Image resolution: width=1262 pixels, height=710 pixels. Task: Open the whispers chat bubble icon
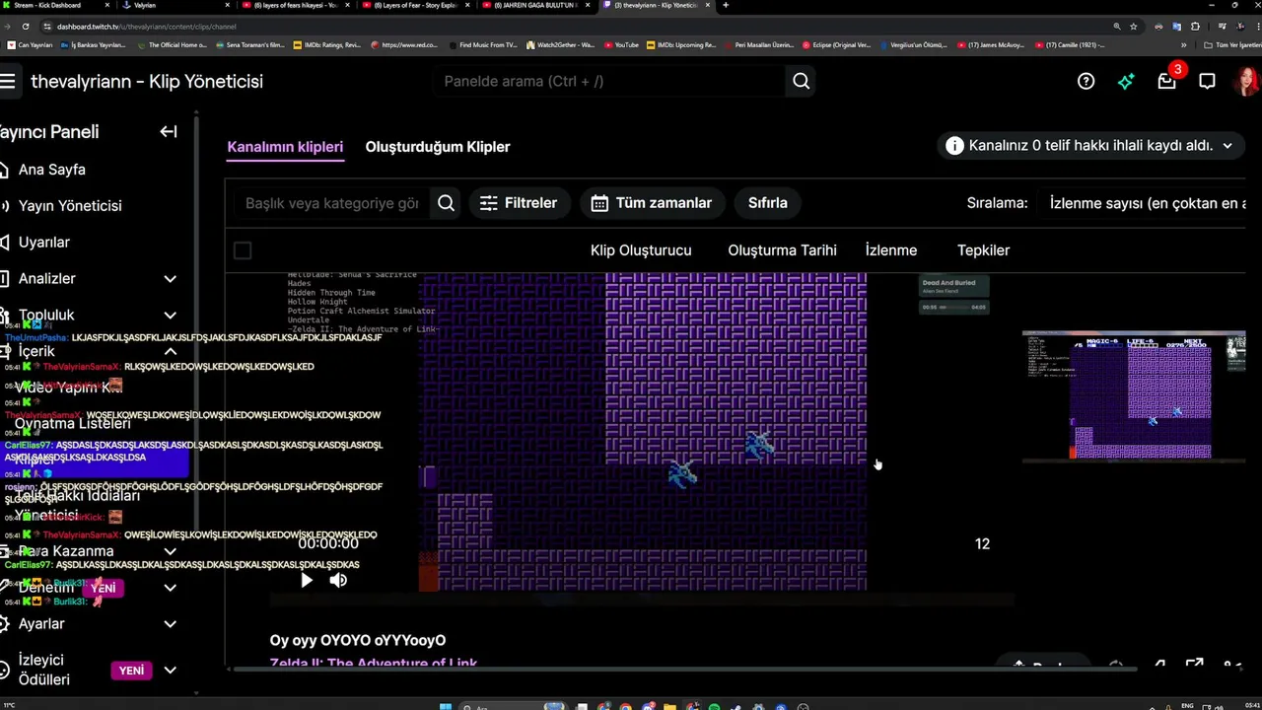coord(1207,82)
